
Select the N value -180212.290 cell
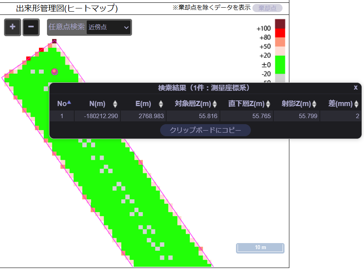(x=97, y=116)
